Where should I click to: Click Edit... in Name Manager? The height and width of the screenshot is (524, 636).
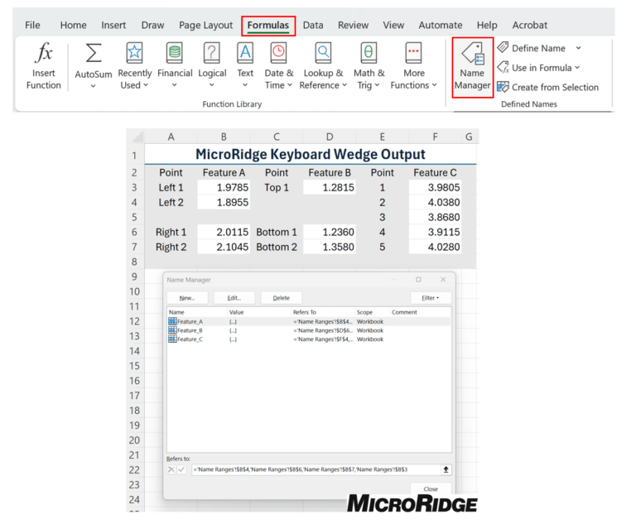pos(234,298)
